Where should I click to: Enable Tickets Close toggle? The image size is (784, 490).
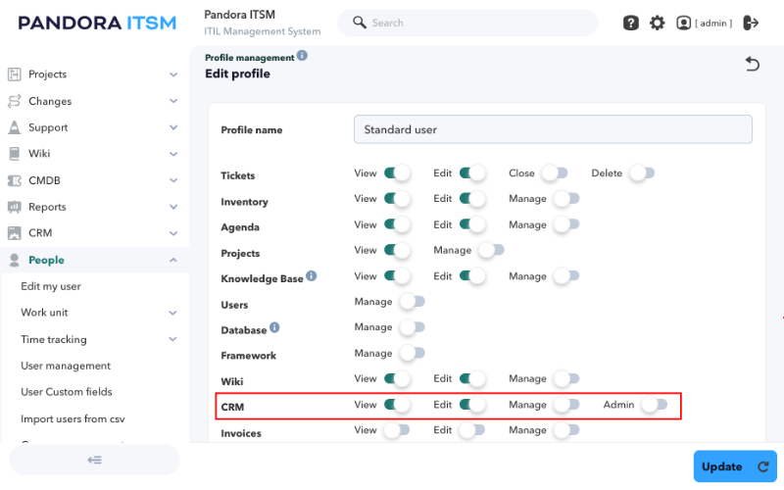(555, 173)
